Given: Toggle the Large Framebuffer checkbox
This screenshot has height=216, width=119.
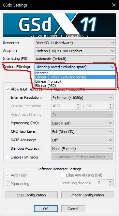Looking at the screenshot, I should point(53,90).
